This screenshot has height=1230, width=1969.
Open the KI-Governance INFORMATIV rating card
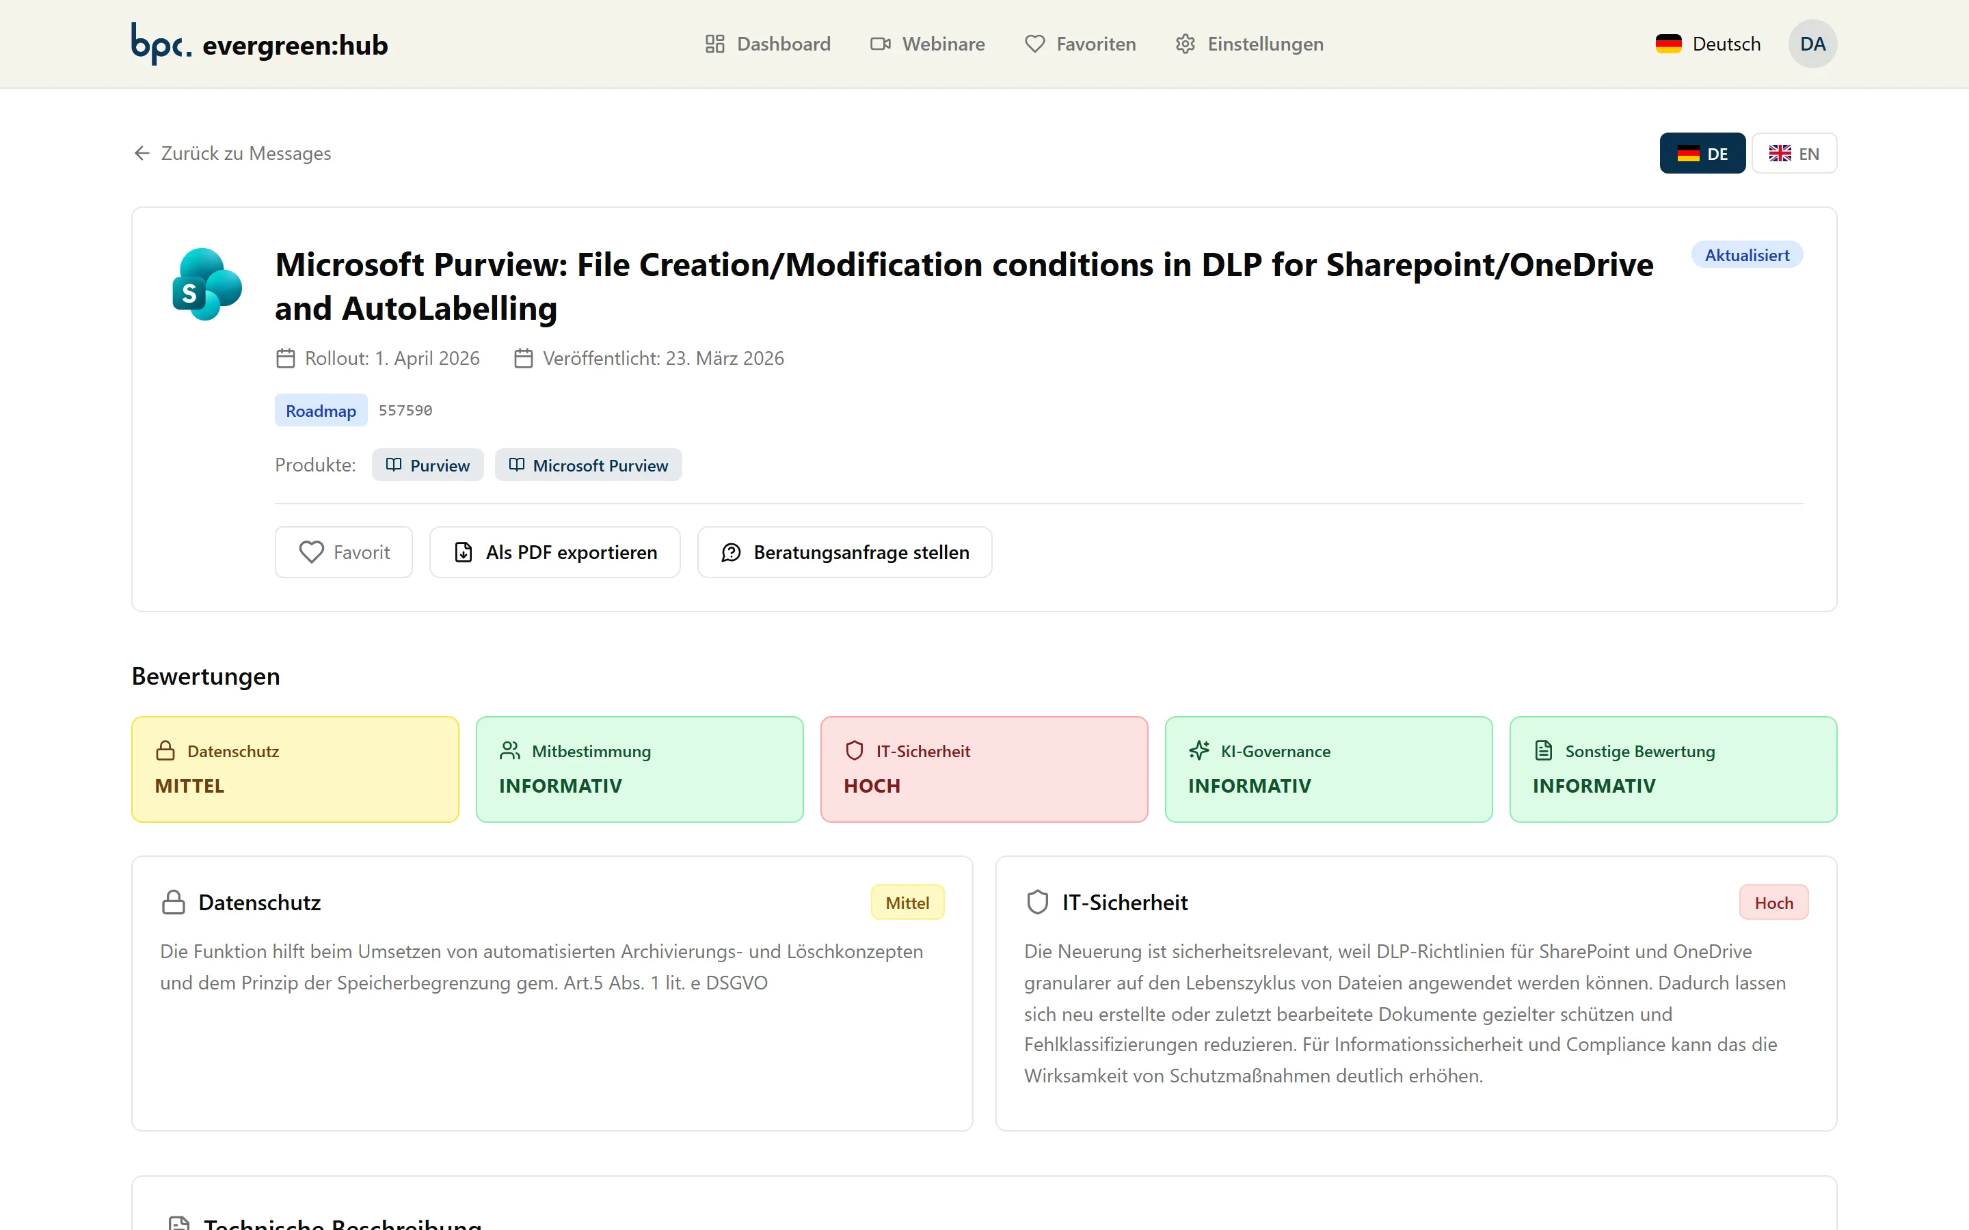click(x=1328, y=769)
